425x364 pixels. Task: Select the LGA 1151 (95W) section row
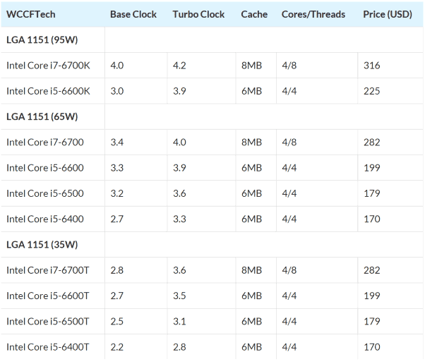(x=44, y=40)
